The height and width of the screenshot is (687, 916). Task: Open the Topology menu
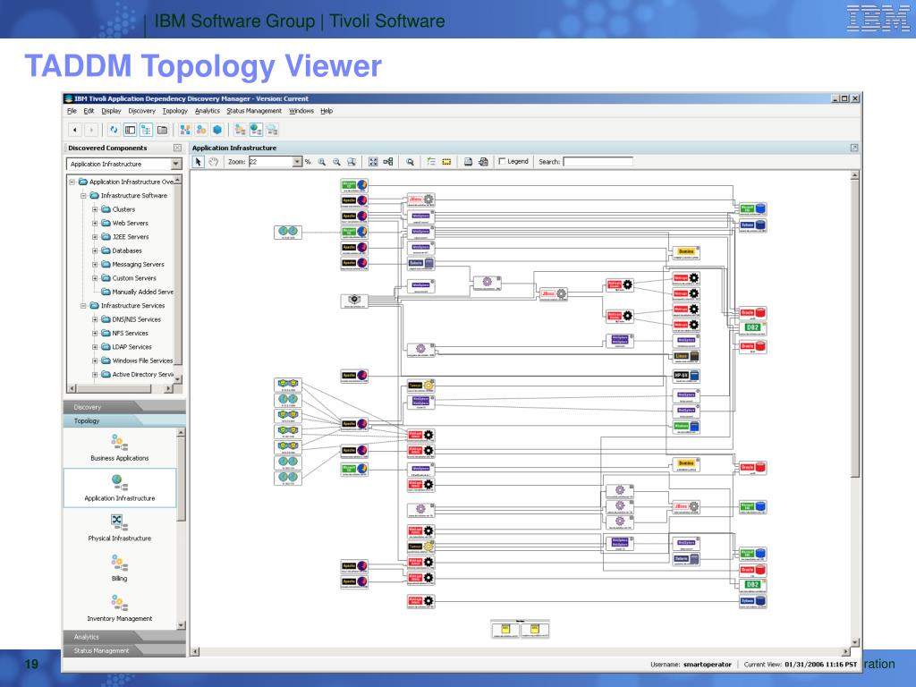pos(174,111)
